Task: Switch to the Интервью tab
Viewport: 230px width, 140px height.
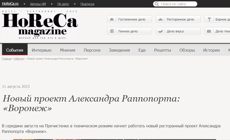Action: point(42,50)
